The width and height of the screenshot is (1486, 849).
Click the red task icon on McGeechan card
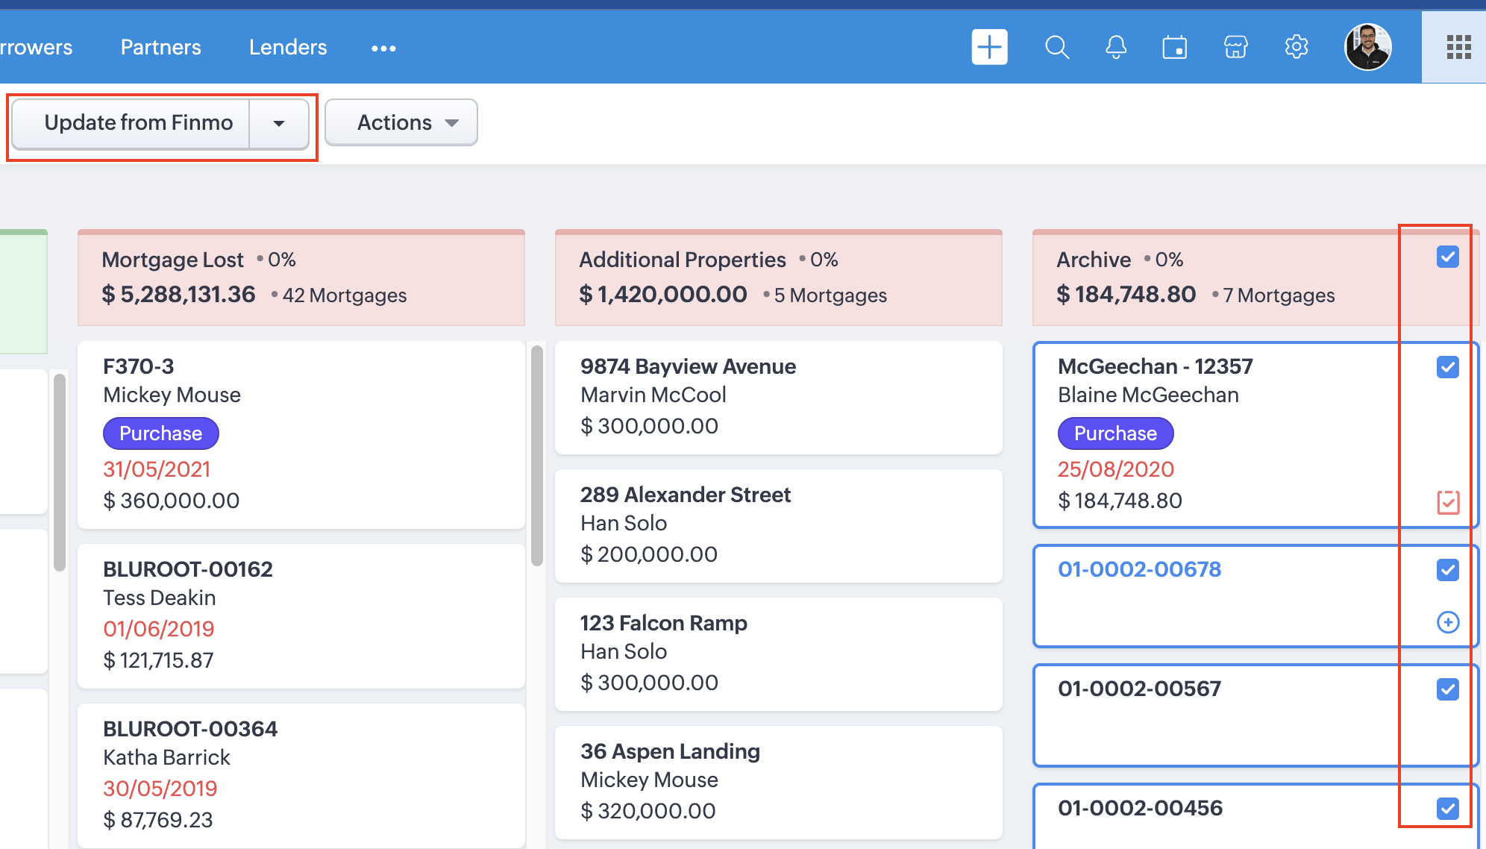click(1448, 502)
